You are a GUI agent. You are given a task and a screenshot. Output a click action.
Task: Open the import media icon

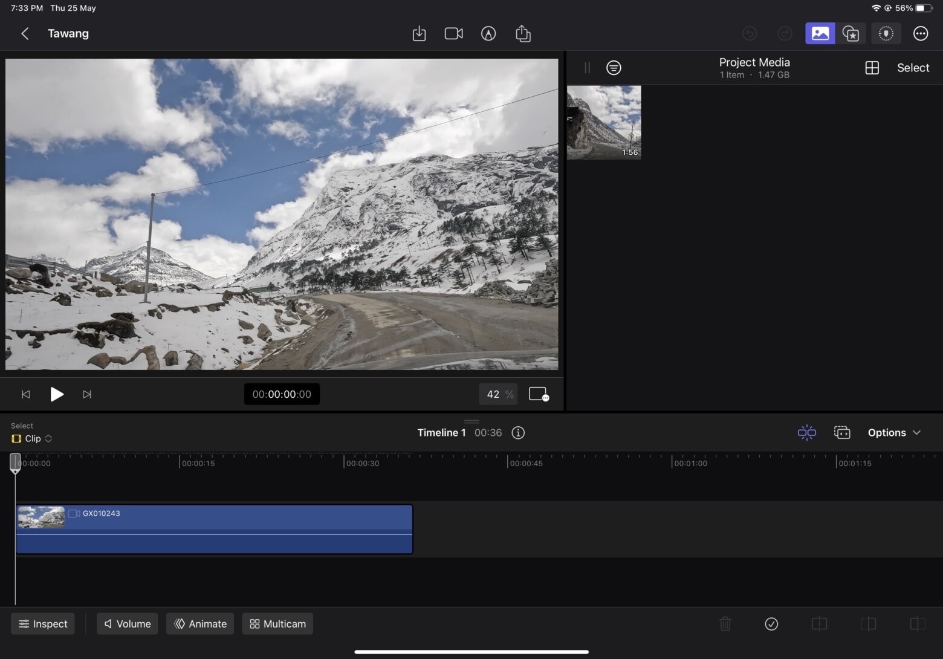pyautogui.click(x=419, y=33)
